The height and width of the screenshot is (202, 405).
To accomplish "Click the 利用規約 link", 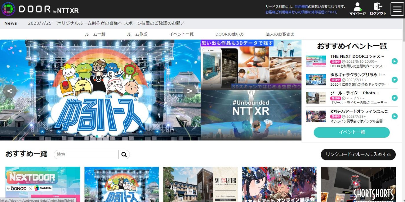I will click(301, 7).
